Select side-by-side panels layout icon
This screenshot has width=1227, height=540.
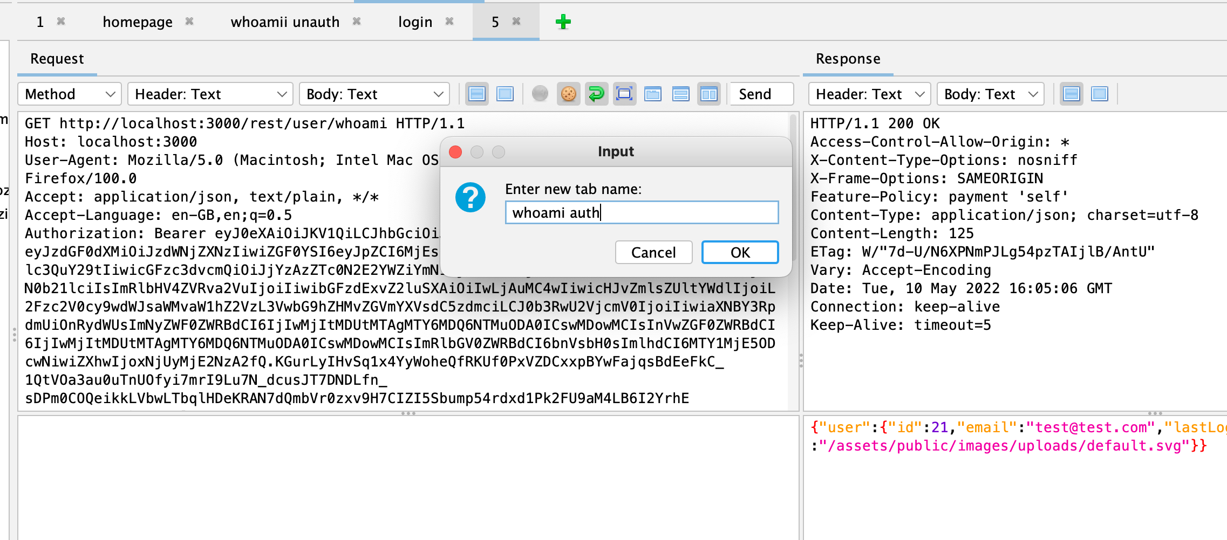(709, 94)
